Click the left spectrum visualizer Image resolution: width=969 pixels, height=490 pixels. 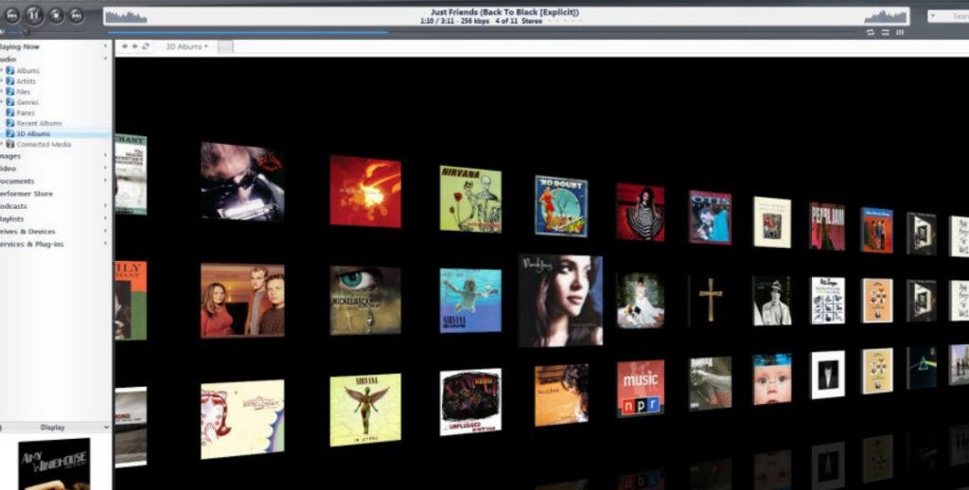pyautogui.click(x=126, y=17)
